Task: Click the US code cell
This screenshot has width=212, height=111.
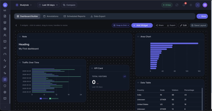Action: click(161, 104)
